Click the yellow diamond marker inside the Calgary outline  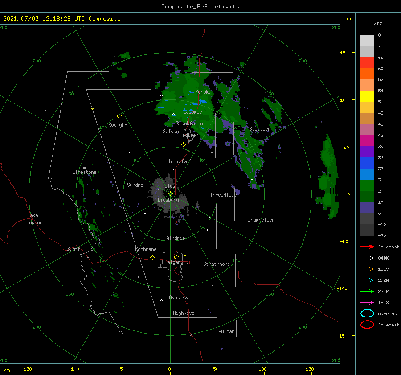176,257
